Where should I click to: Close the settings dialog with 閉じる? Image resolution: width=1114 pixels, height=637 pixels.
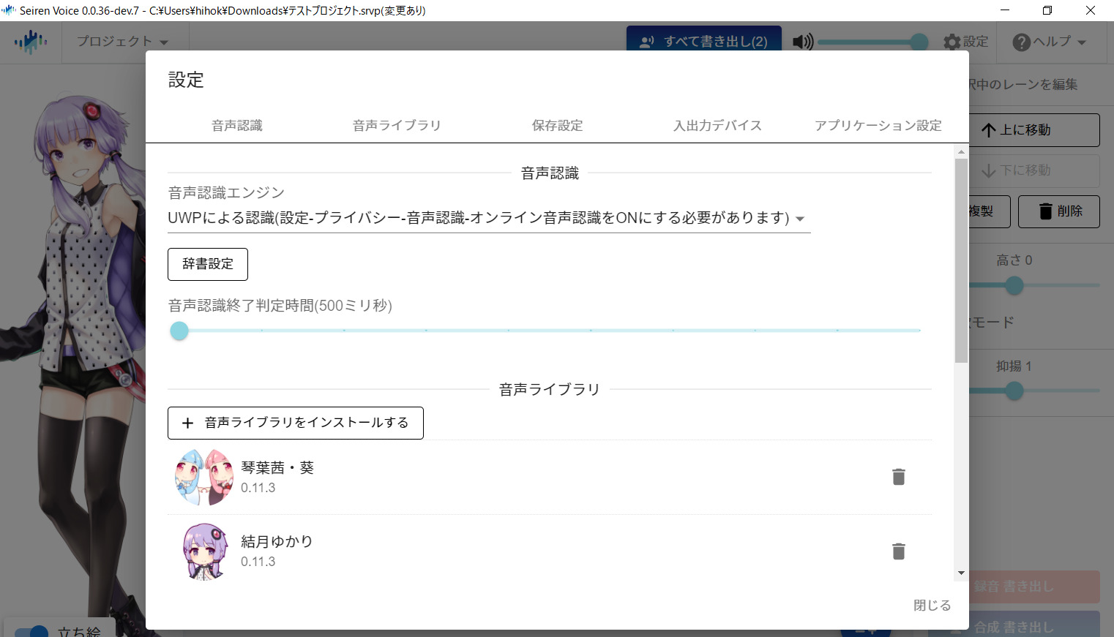tap(932, 606)
